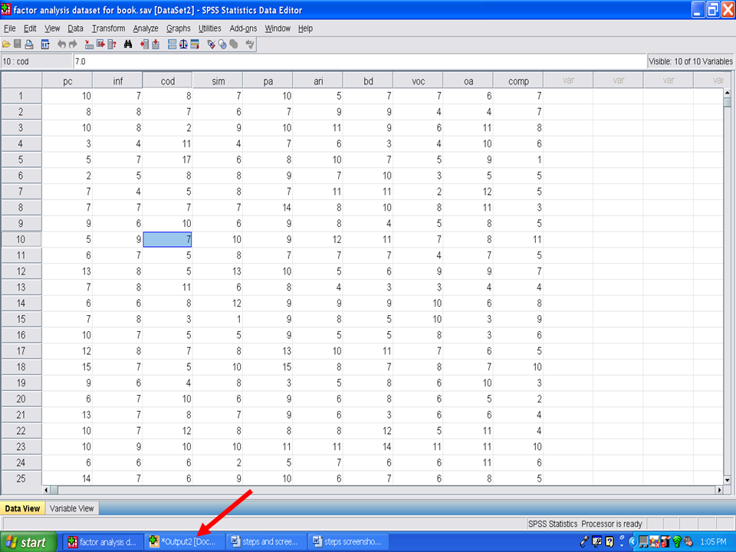The image size is (736, 552).
Task: Click the Open data file folder icon
Action: point(7,44)
